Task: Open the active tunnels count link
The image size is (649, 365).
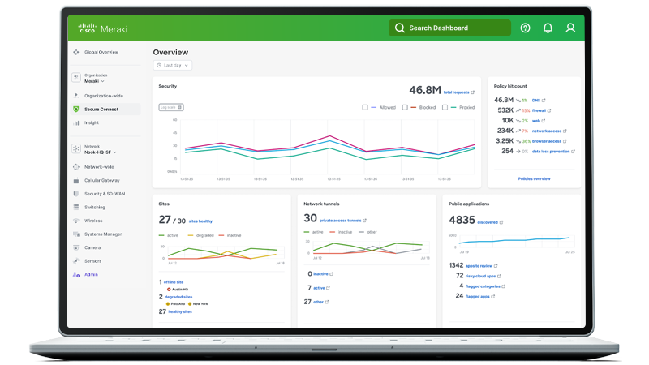Action: (x=319, y=288)
